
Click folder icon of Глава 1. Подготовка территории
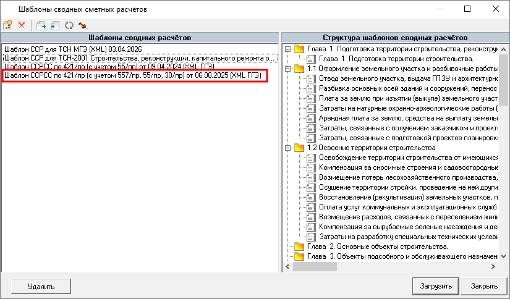[299, 49]
